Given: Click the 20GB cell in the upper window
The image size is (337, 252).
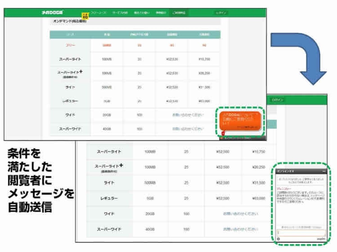Looking at the screenshot, I should click(x=107, y=115).
